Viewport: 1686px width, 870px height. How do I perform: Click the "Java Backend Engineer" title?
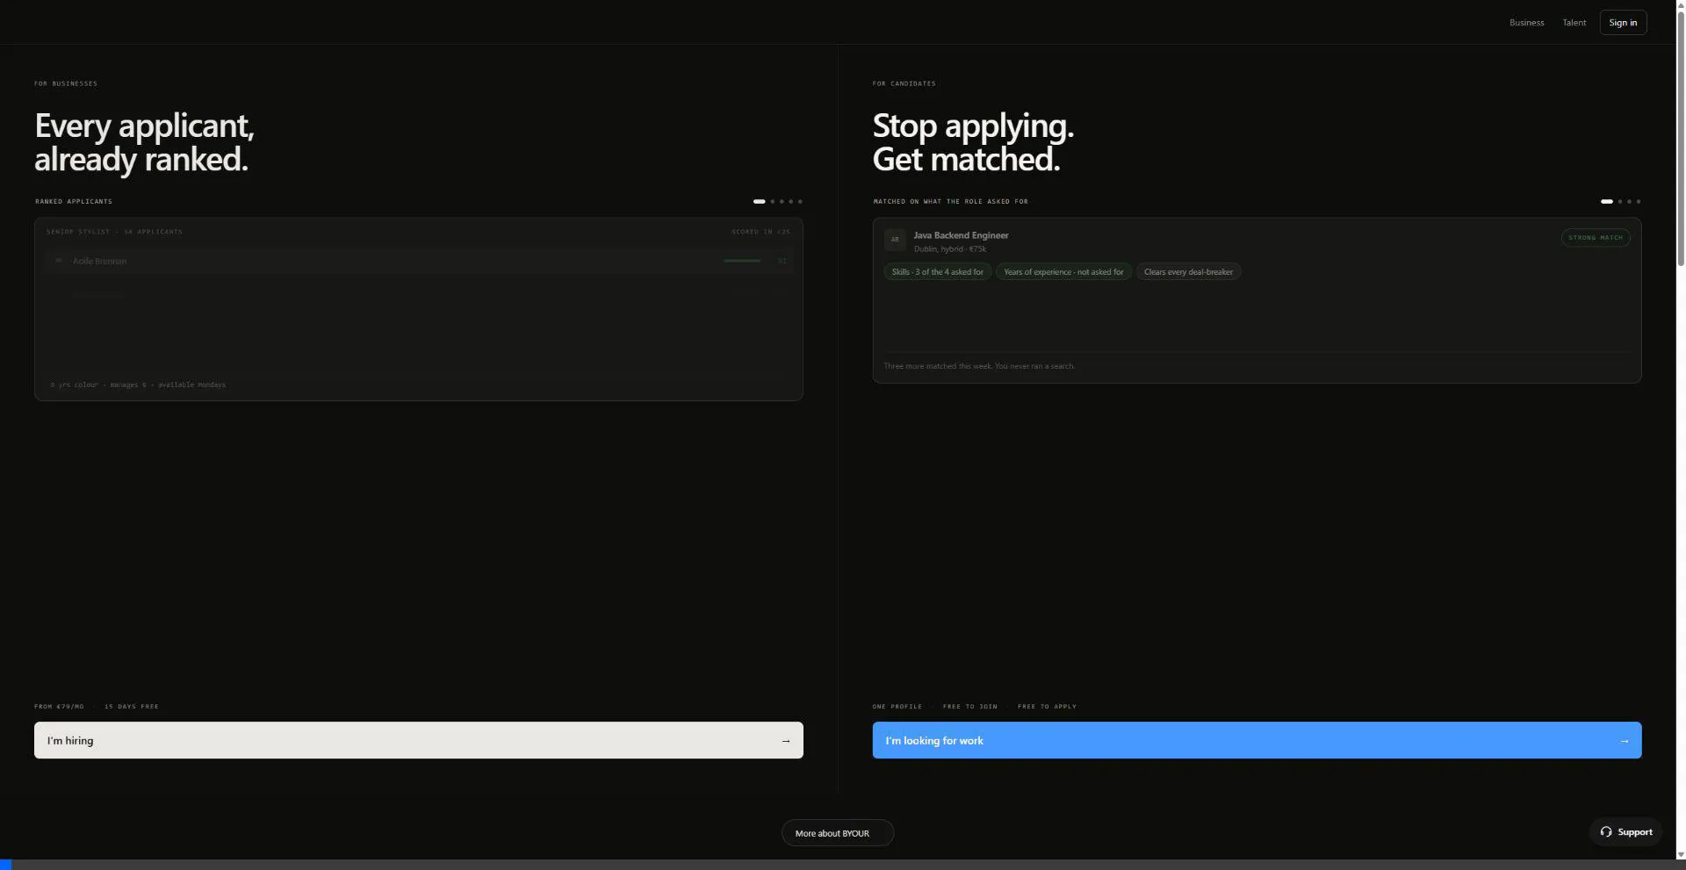[x=961, y=235]
